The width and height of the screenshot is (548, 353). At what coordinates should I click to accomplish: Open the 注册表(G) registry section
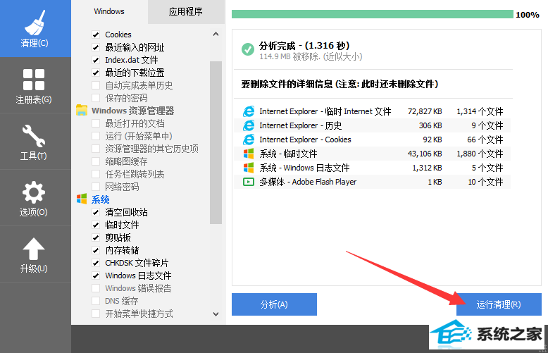click(35, 86)
